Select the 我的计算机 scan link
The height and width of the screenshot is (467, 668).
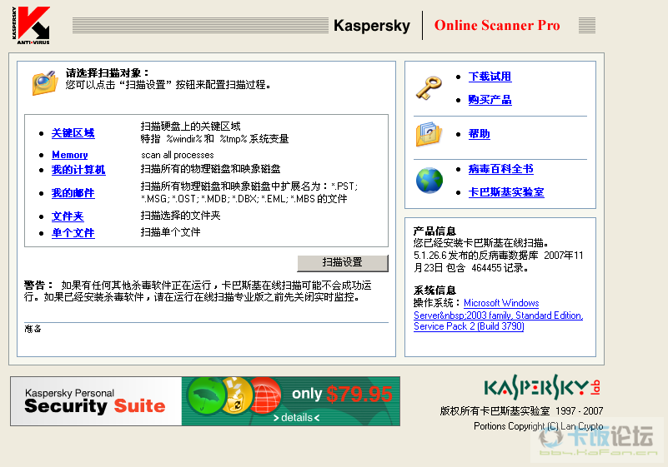(78, 170)
